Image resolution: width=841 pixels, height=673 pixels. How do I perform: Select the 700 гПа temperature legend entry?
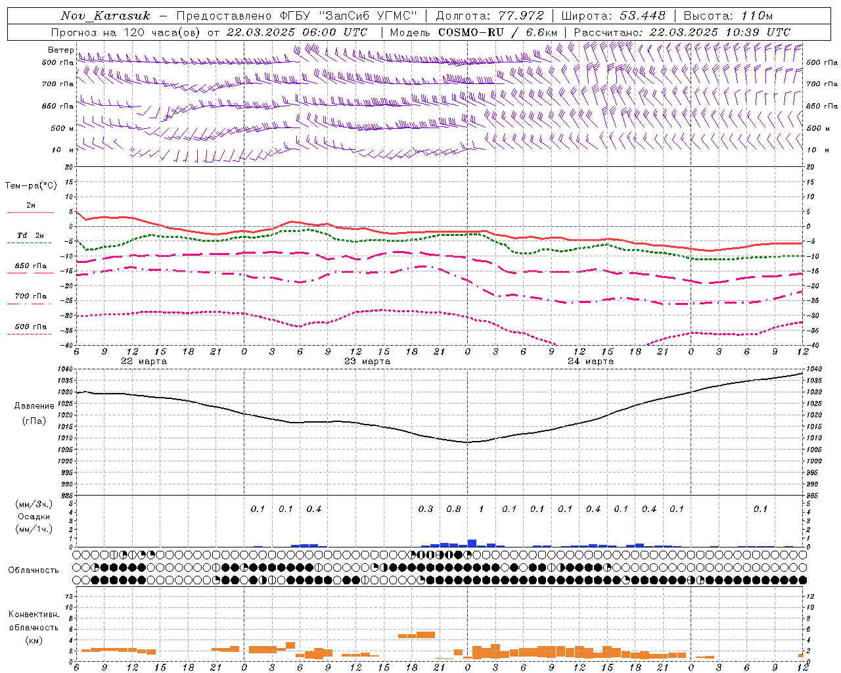pyautogui.click(x=31, y=296)
